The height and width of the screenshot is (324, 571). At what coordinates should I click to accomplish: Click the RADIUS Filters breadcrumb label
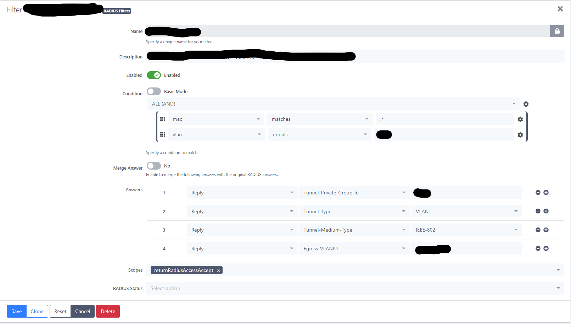point(117,11)
